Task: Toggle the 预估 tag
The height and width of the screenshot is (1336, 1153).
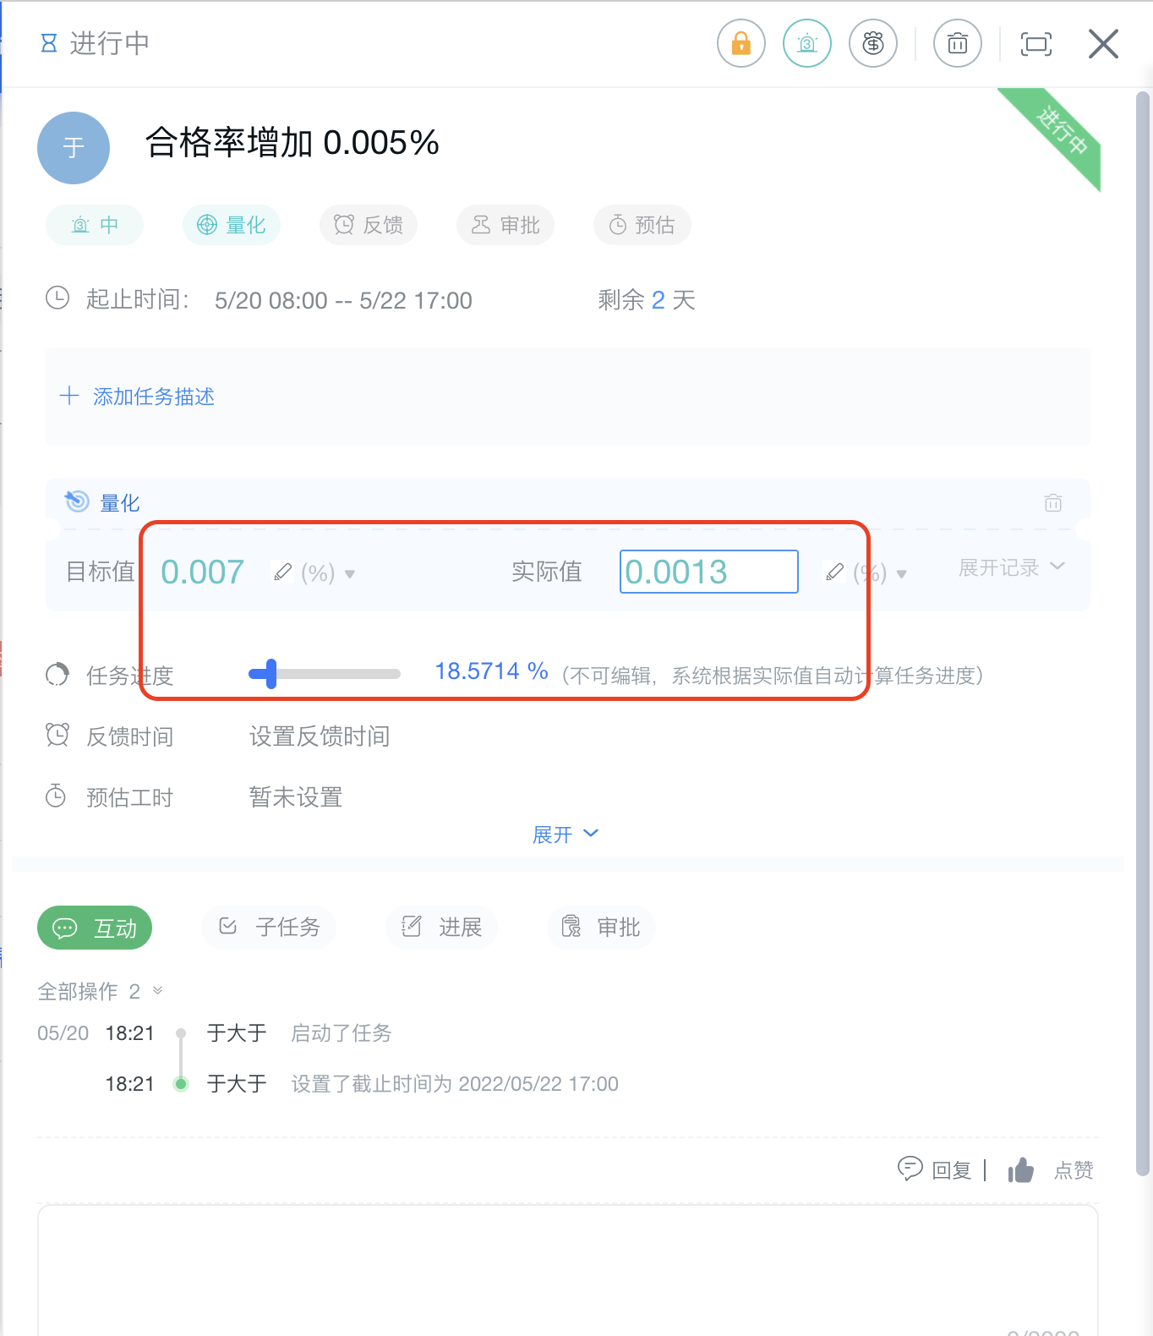Action: [642, 225]
